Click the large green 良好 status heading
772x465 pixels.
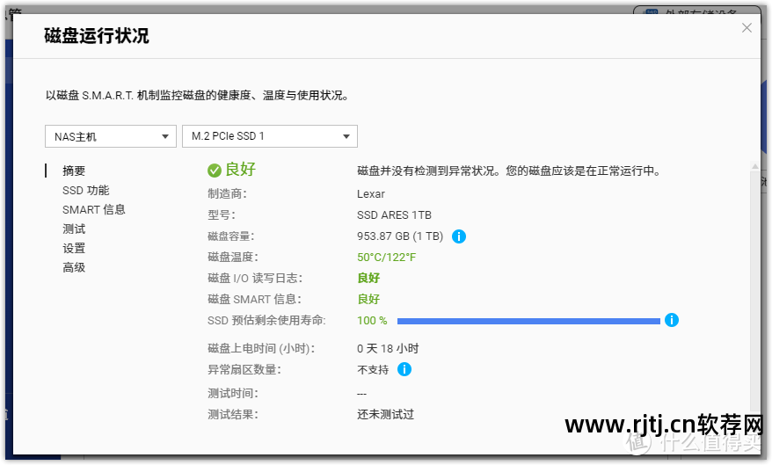tap(240, 170)
